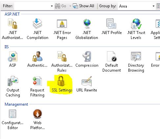Click the Show All button
This screenshot has width=160, height=139.
(x=83, y=6)
